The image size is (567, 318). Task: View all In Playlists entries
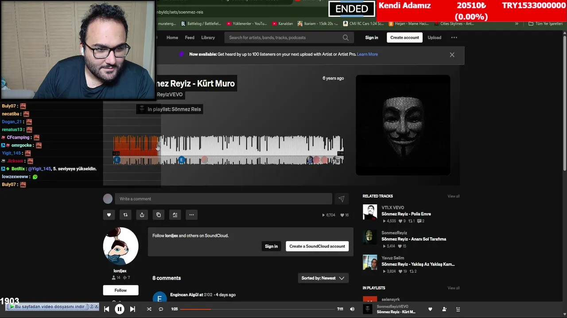[x=454, y=288]
